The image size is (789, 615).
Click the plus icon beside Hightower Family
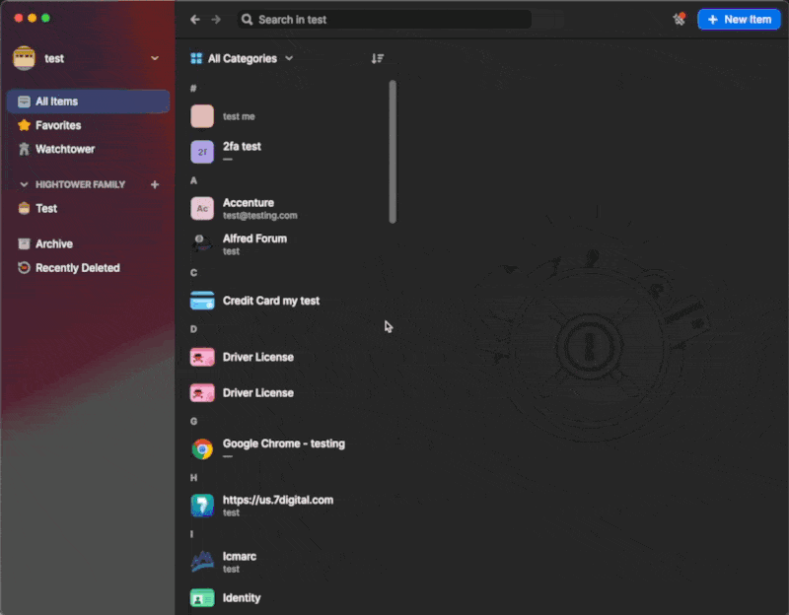coord(155,184)
